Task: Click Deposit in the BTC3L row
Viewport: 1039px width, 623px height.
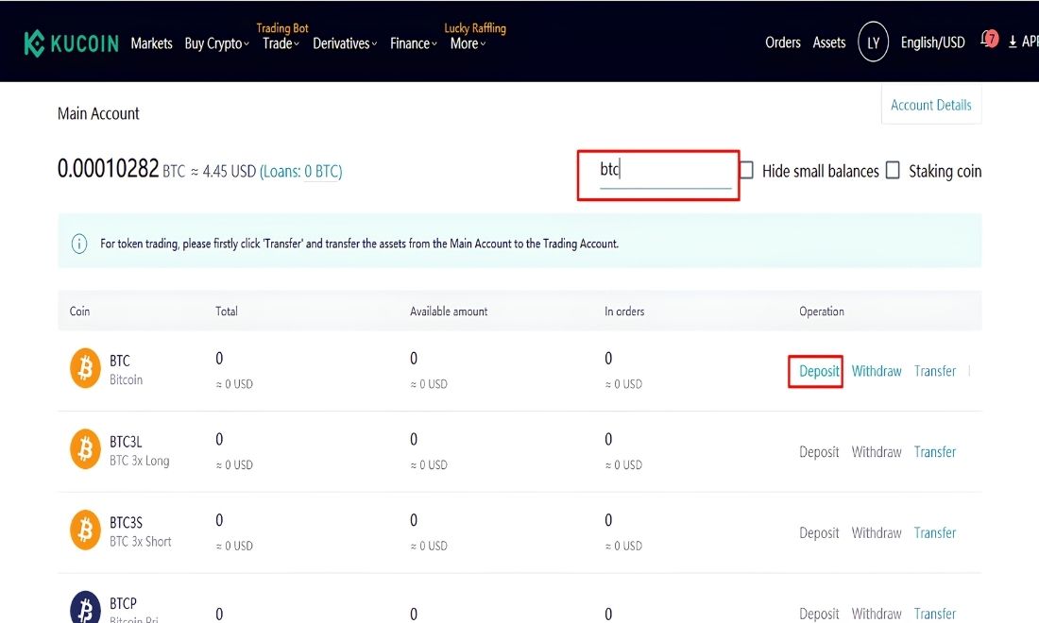Action: point(819,452)
